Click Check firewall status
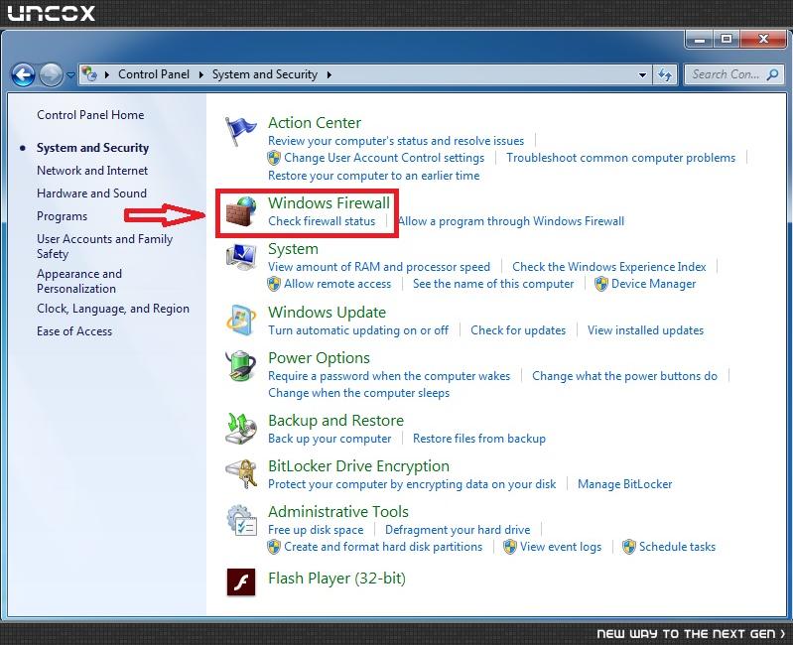 click(322, 221)
